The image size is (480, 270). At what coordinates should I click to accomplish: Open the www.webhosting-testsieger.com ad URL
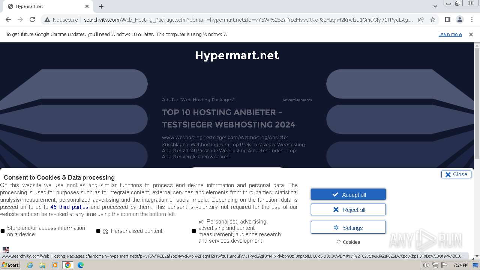pyautogui.click(x=225, y=137)
